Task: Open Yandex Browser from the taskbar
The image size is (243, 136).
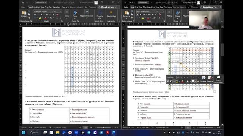Action: pos(70,133)
